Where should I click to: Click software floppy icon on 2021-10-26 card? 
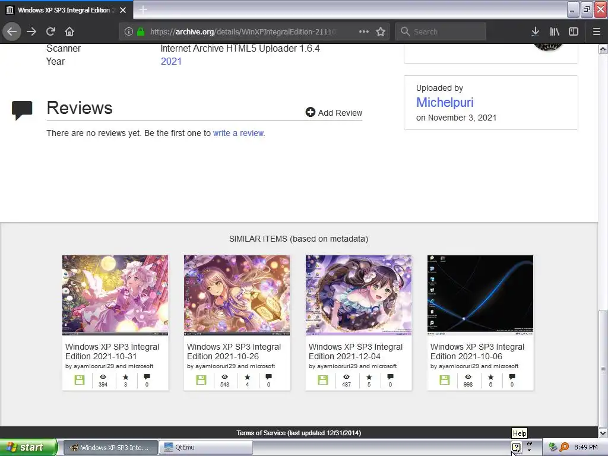tap(201, 380)
